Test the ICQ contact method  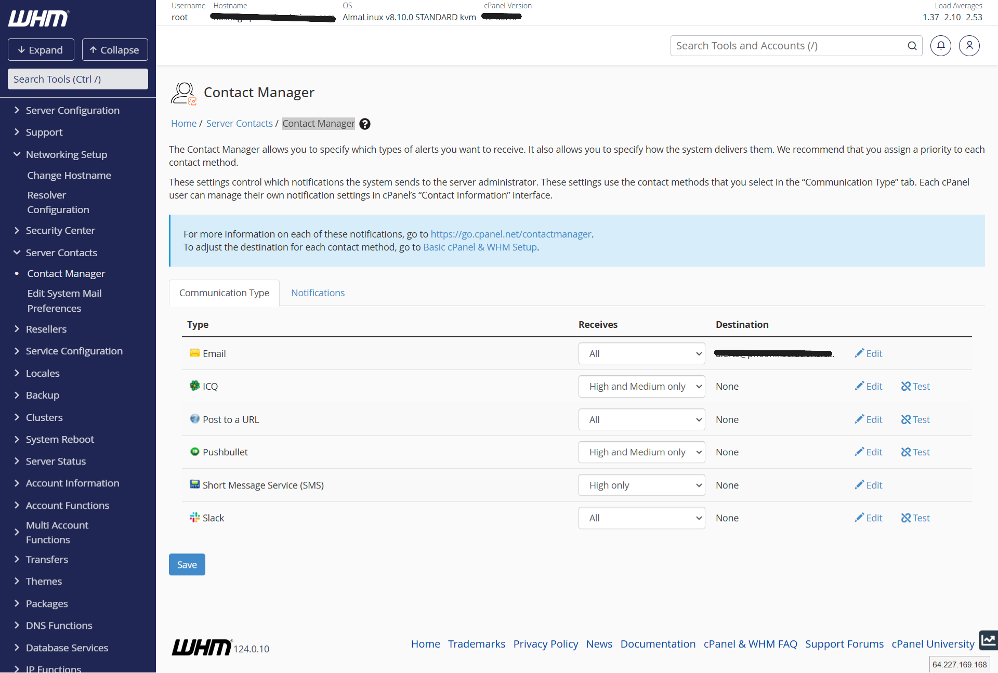coord(915,386)
